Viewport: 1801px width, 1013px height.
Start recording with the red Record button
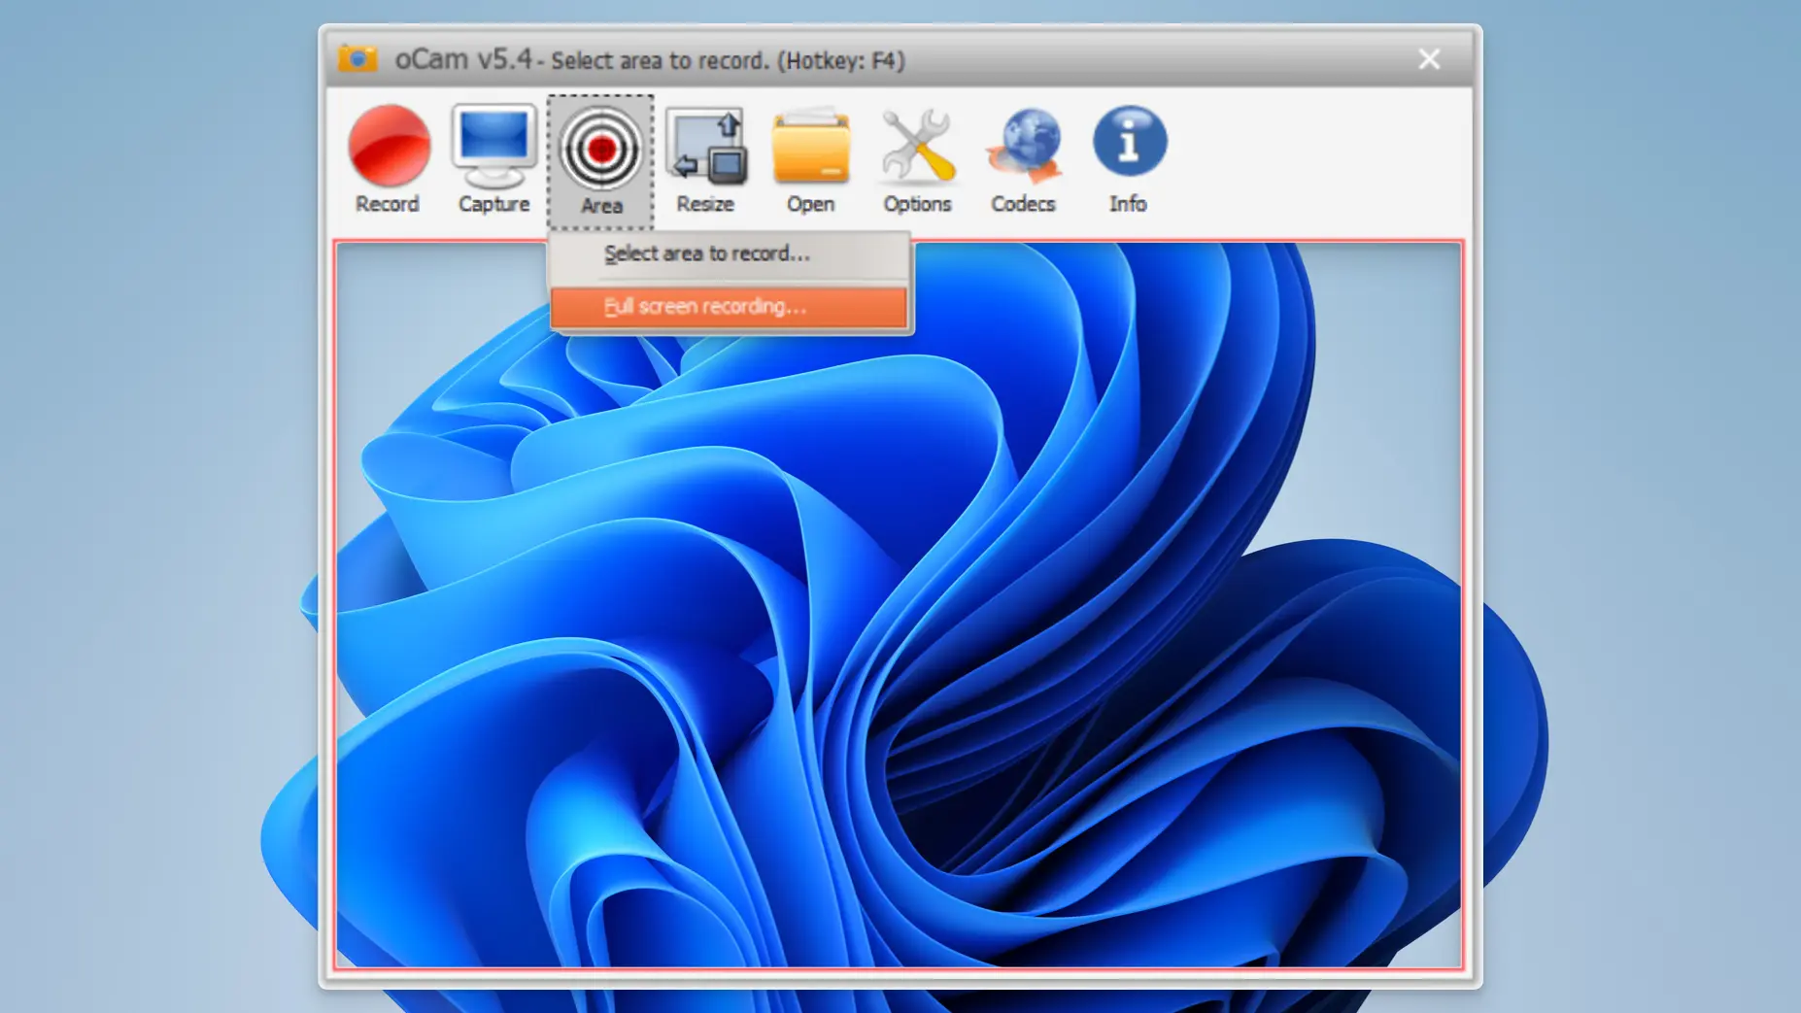coord(389,147)
